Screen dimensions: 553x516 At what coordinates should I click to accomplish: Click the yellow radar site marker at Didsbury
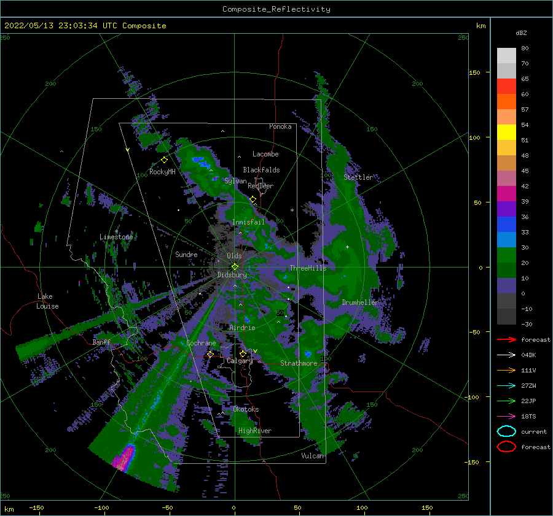(235, 267)
